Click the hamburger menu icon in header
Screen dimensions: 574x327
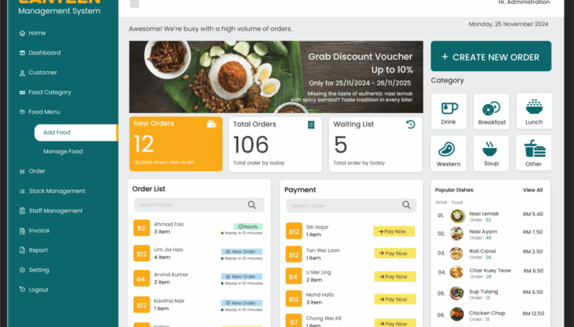pyautogui.click(x=135, y=4)
